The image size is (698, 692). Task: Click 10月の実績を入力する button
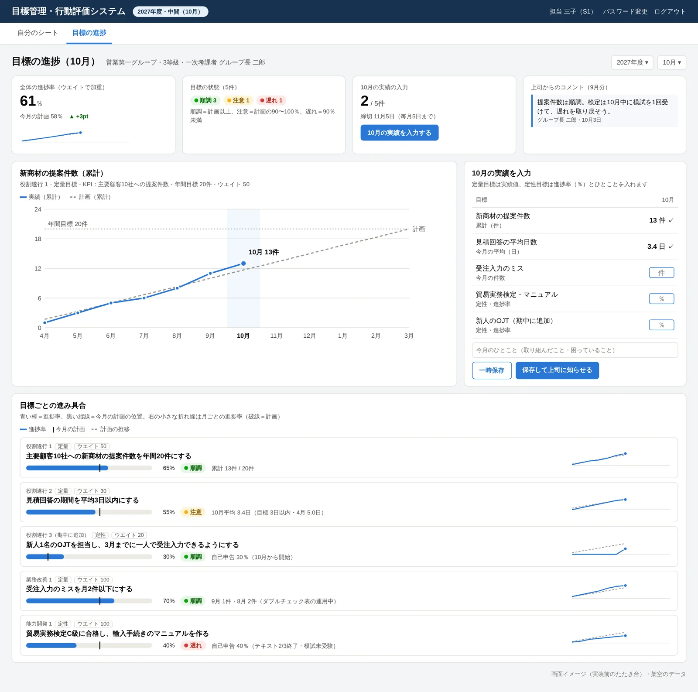[x=399, y=133]
